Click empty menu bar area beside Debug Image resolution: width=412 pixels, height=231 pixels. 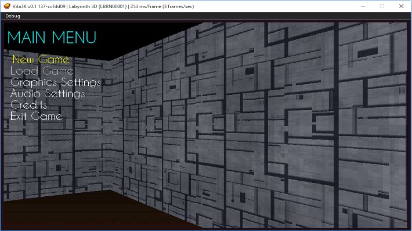pos(210,16)
